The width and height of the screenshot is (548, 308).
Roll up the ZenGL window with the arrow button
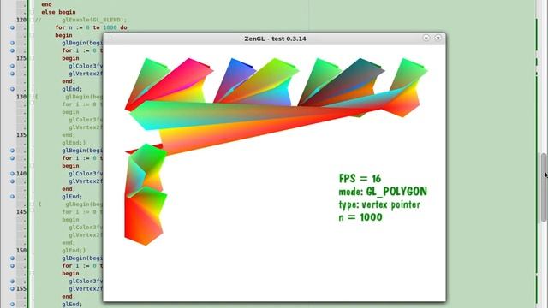pyautogui.click(x=426, y=38)
